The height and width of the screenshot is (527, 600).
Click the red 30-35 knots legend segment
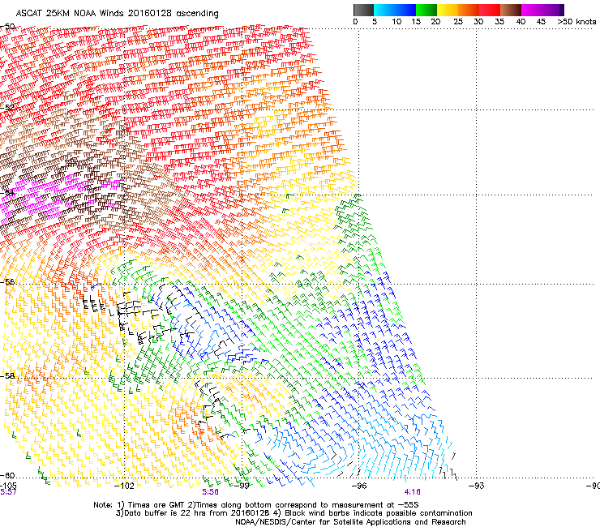click(x=490, y=10)
